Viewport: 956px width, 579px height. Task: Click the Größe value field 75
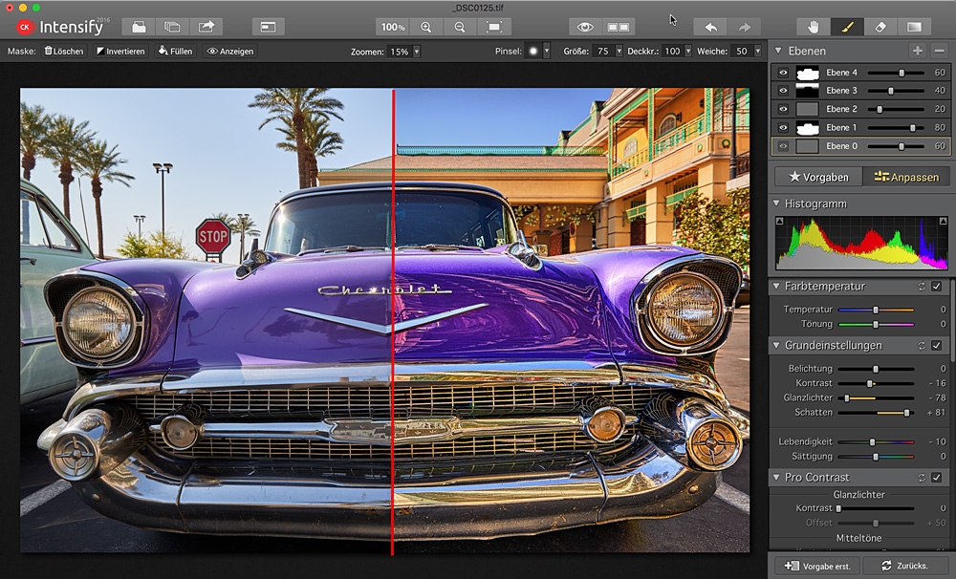pos(602,52)
